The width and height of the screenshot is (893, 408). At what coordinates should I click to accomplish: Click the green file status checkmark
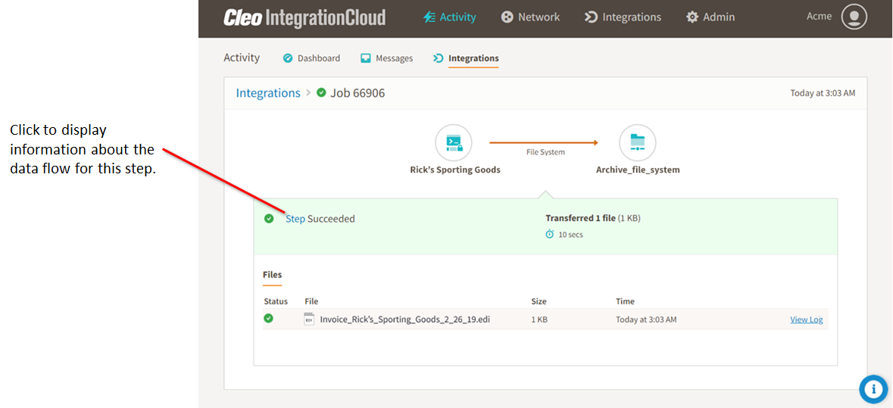coord(268,319)
